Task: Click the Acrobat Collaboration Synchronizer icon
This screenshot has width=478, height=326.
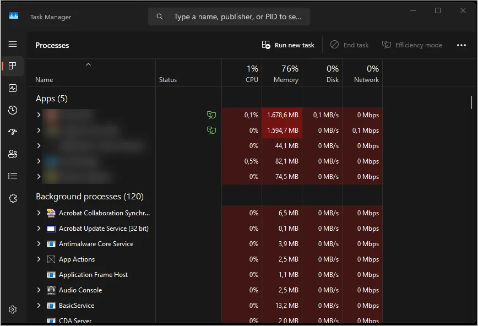Action: tap(51, 213)
